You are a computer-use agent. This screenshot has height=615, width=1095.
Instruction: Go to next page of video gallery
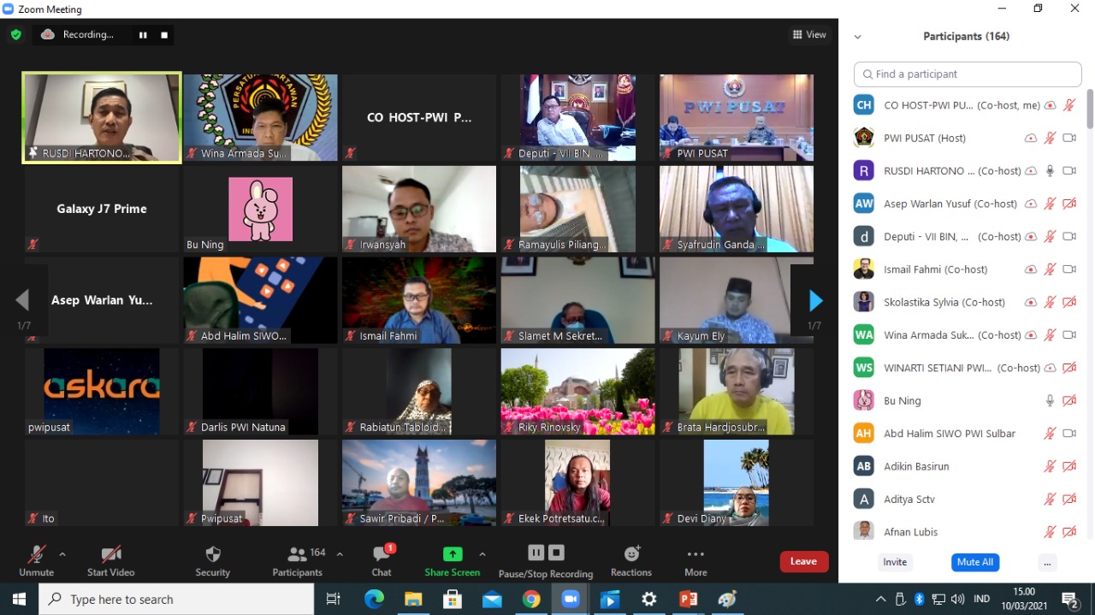pos(815,301)
